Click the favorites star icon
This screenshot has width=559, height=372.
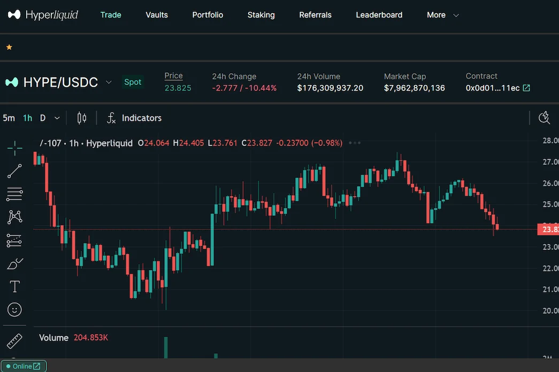tap(9, 47)
